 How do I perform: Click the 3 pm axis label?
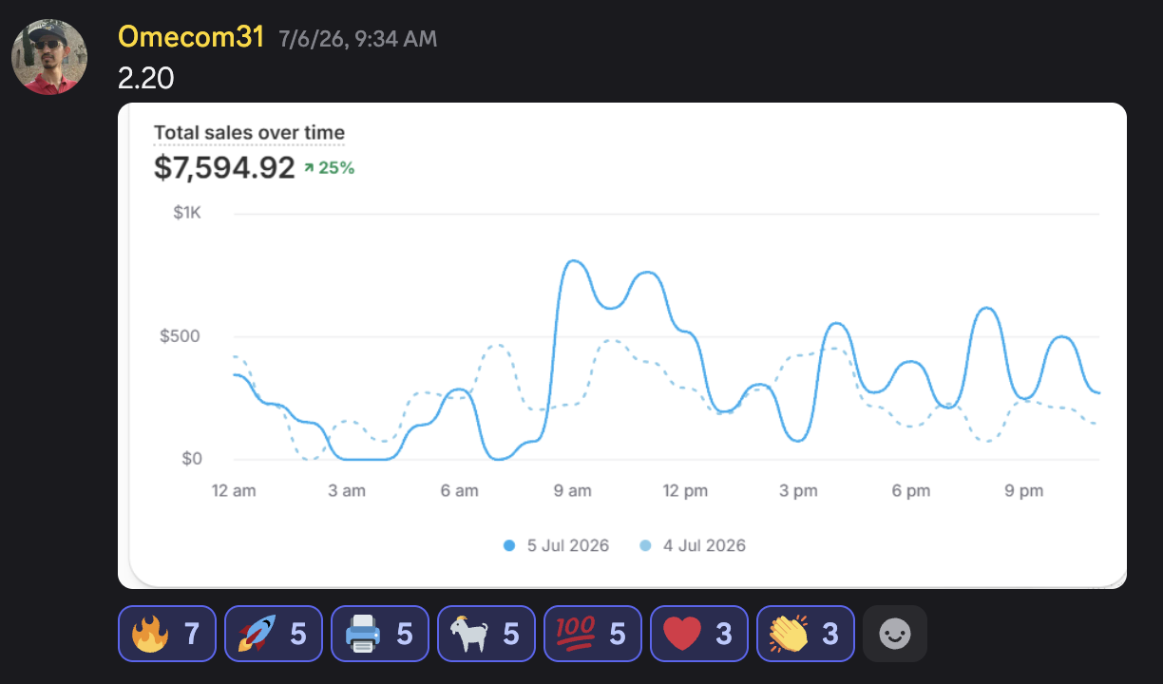point(798,490)
